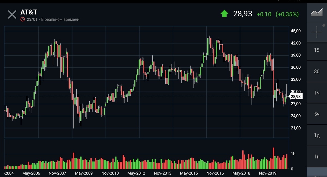
Task: Tap the Nov-2013 date axis label
Action: pos(163,173)
